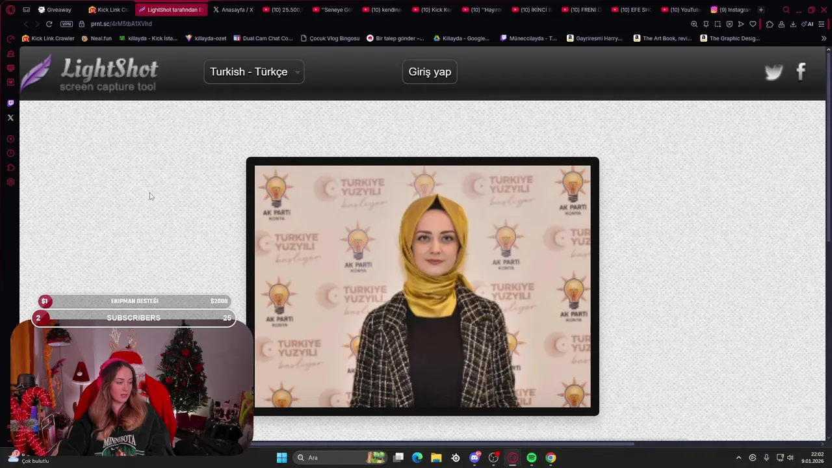832x468 pixels.
Task: Switch to the (10) 25.500 YouTube tab
Action: coord(283,10)
